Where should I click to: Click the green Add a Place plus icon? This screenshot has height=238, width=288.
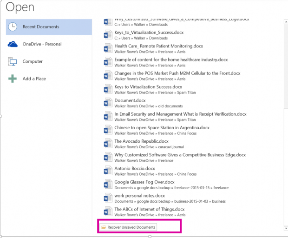(13, 79)
